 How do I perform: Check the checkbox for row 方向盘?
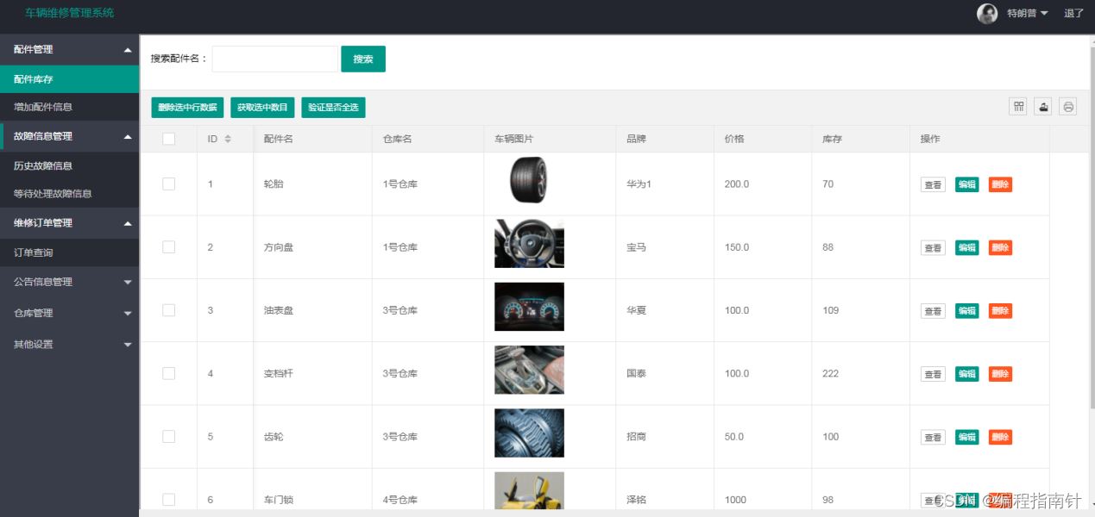coord(169,247)
